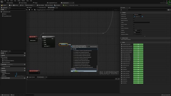Click the Details panel search field

pyautogui.click(x=144, y=10)
